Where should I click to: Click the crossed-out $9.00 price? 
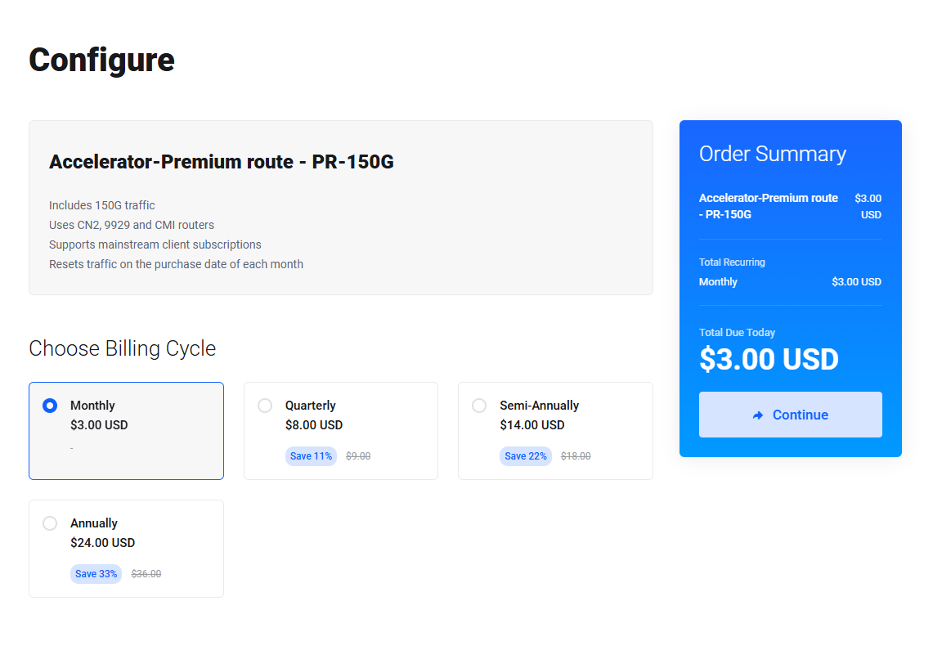click(x=358, y=456)
